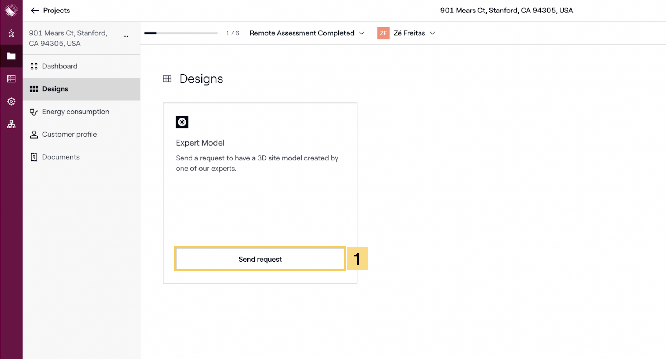Open the settings gear icon in the left rail
Screen dimensions: 666x359
11,101
